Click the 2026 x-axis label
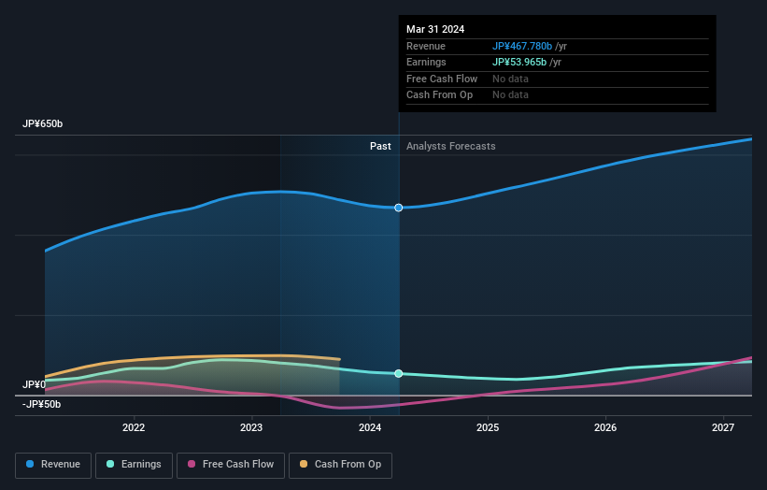The width and height of the screenshot is (767, 490). (605, 427)
